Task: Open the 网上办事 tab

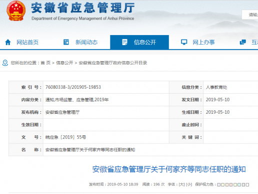Action: [198, 42]
